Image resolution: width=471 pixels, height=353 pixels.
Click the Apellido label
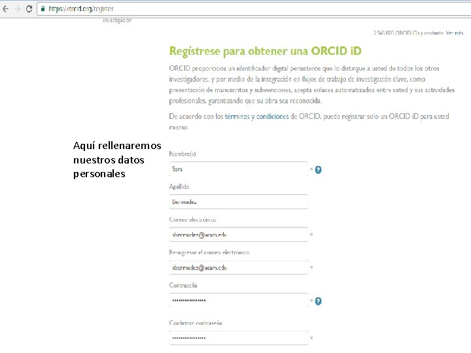pyautogui.click(x=179, y=187)
